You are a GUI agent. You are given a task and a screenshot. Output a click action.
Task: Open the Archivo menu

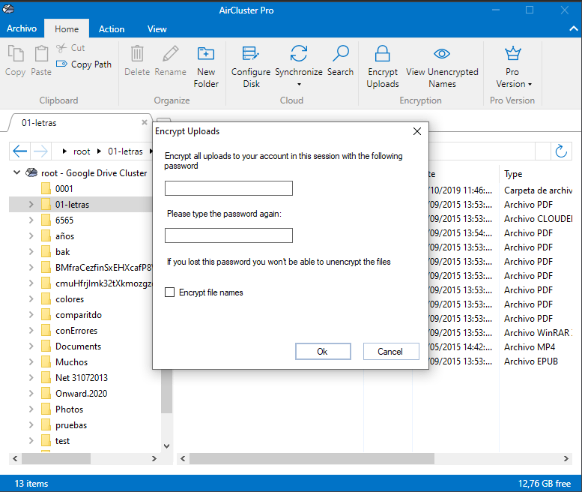[x=22, y=28]
